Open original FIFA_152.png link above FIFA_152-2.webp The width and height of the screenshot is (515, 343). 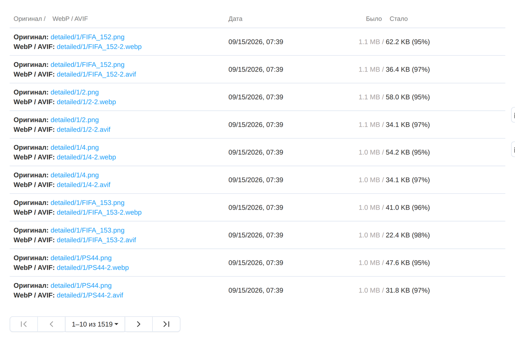point(88,37)
